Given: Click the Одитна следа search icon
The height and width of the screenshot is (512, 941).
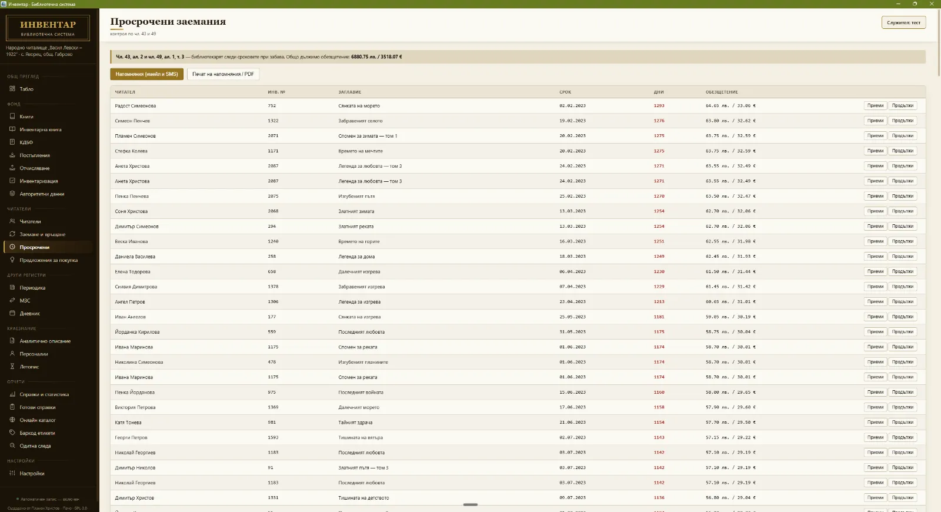Looking at the screenshot, I should coord(12,445).
